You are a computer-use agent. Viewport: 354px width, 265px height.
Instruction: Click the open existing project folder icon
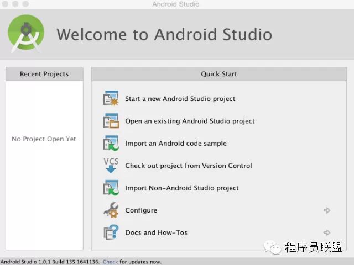click(111, 121)
